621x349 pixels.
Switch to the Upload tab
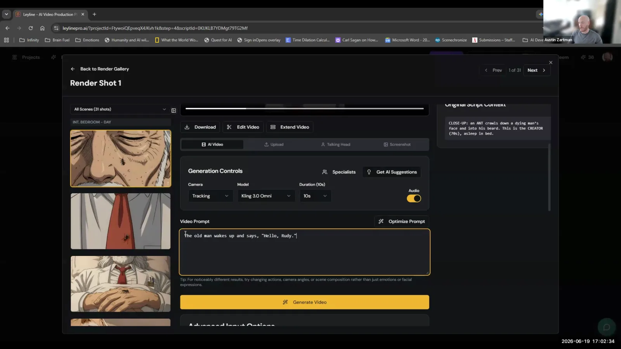(274, 144)
